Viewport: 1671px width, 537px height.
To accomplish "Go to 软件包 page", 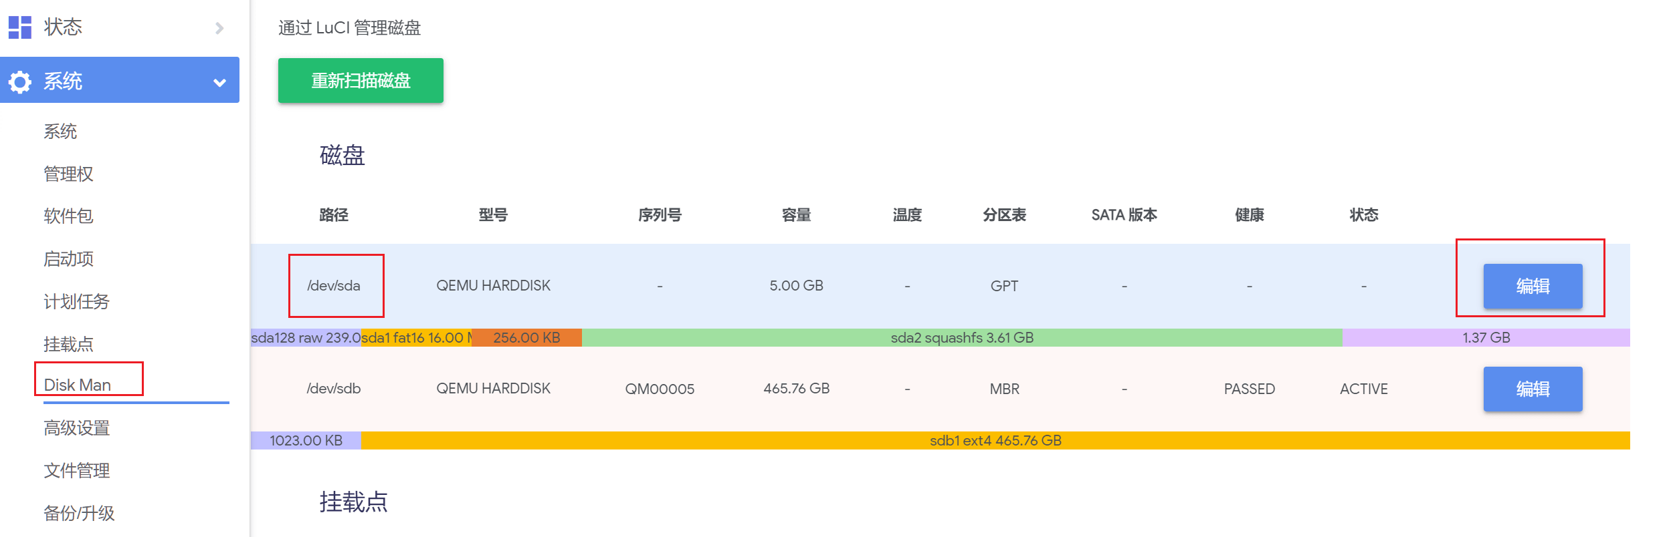I will pos(68,216).
